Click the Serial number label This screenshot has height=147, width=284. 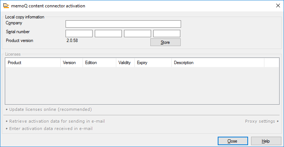coord(18,32)
